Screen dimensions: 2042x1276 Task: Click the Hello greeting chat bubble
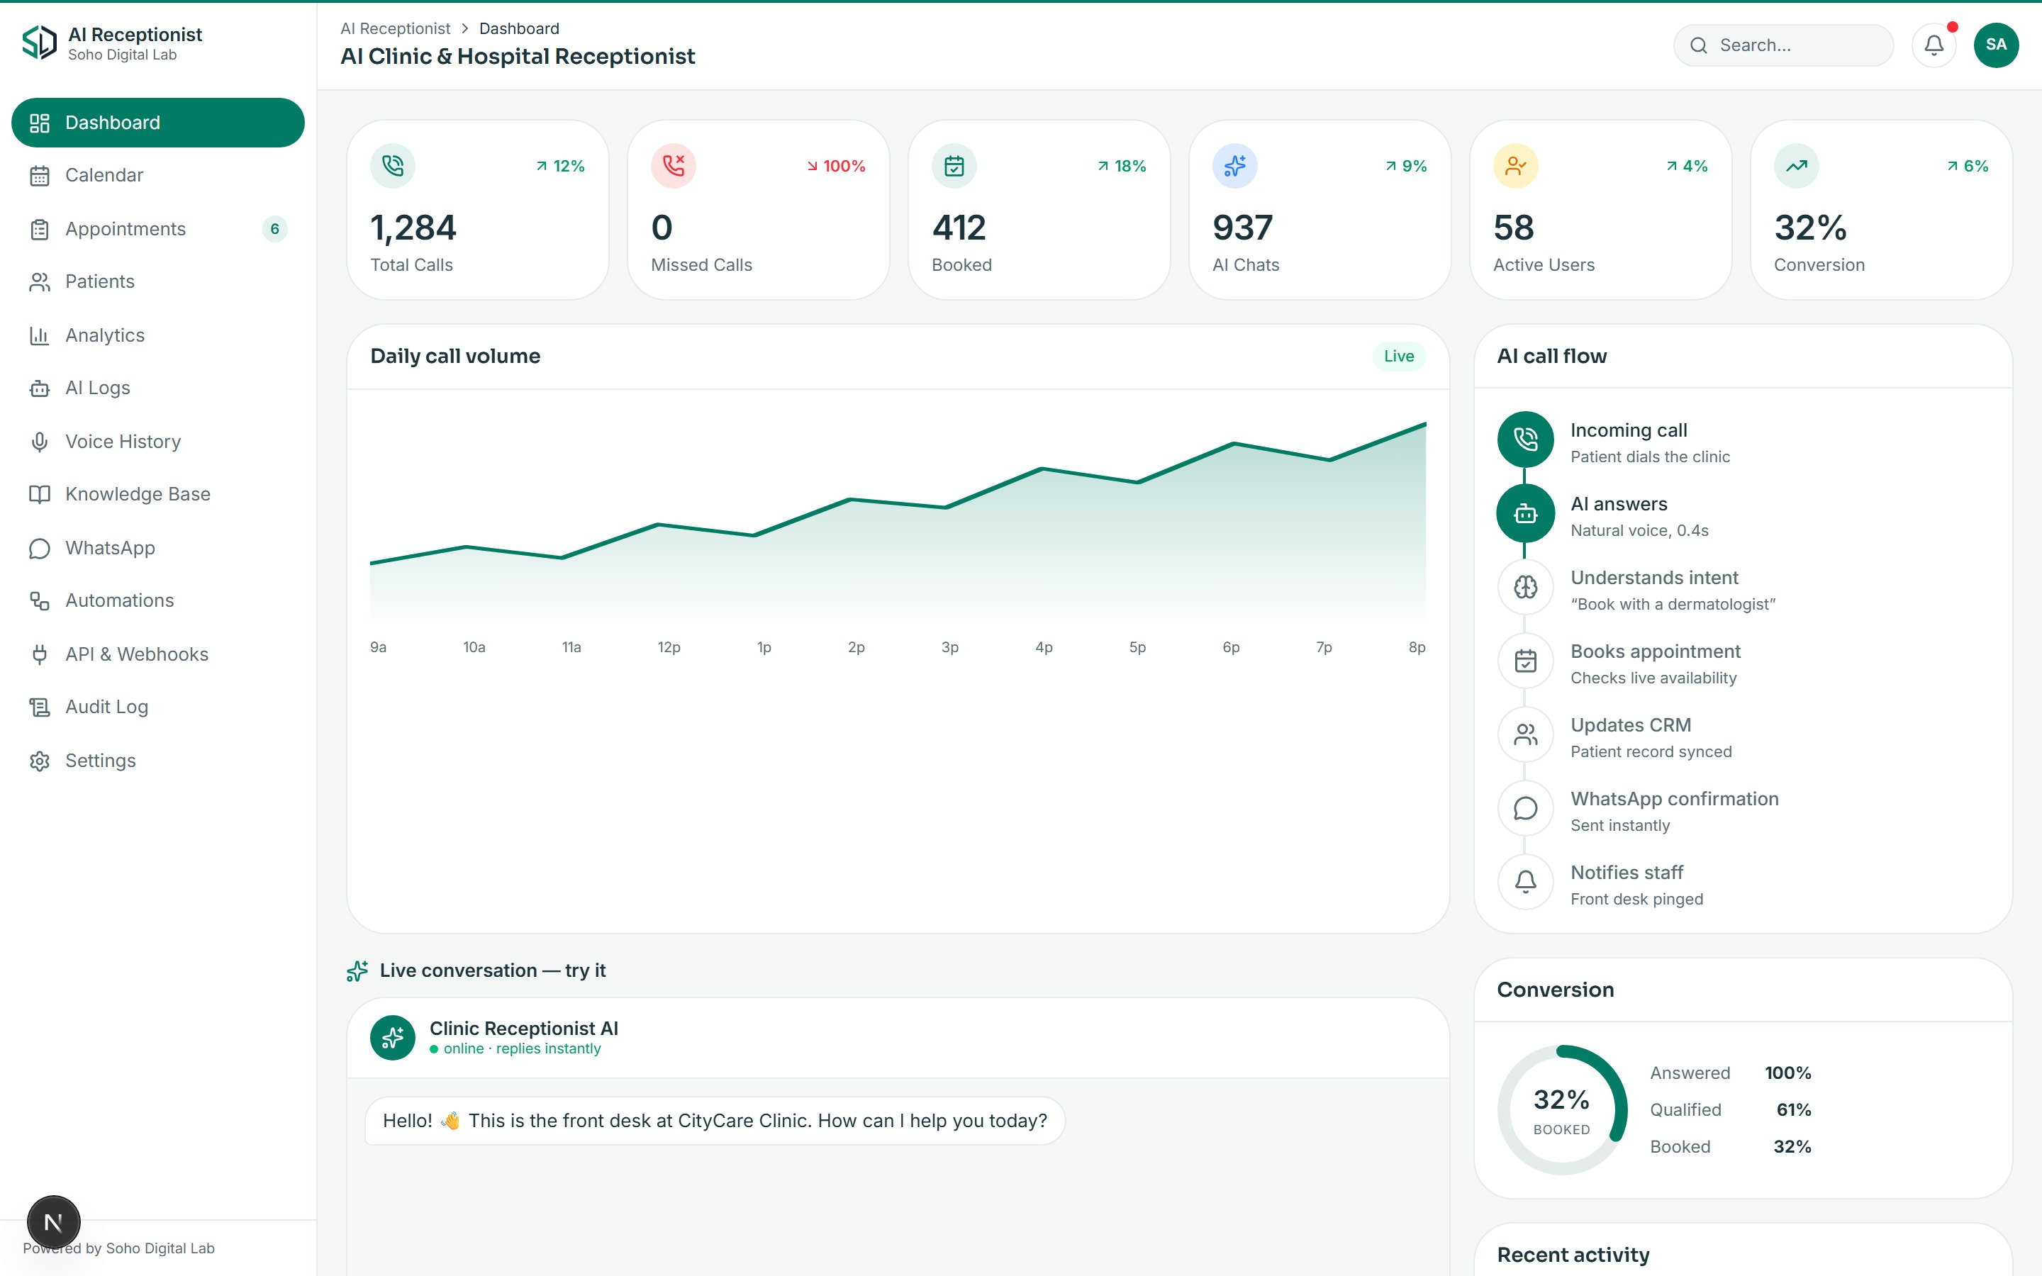[x=715, y=1121]
